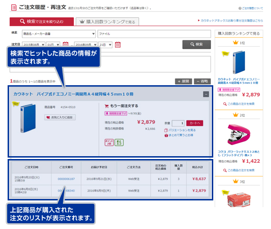271x229 pixels.
Task: Click the search keyword field containing ファイル
Action: (x=154, y=34)
